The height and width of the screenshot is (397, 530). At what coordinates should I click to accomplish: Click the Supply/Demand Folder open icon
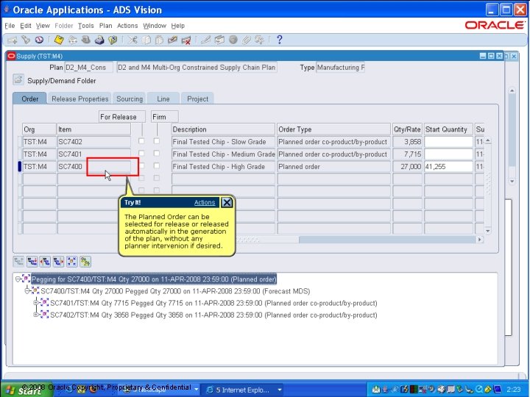coord(18,79)
